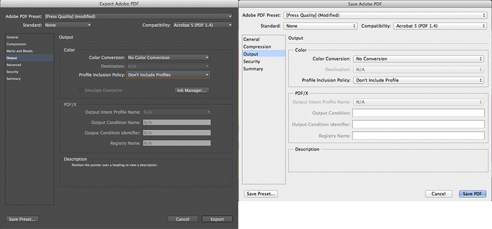Open Profile Inclusion Policy dropdown in Save dialog
Screen dimensions: 492x229
pos(418,80)
